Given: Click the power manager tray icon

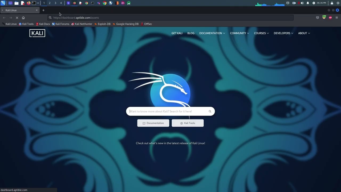Looking at the screenshot, I should click(314, 3).
